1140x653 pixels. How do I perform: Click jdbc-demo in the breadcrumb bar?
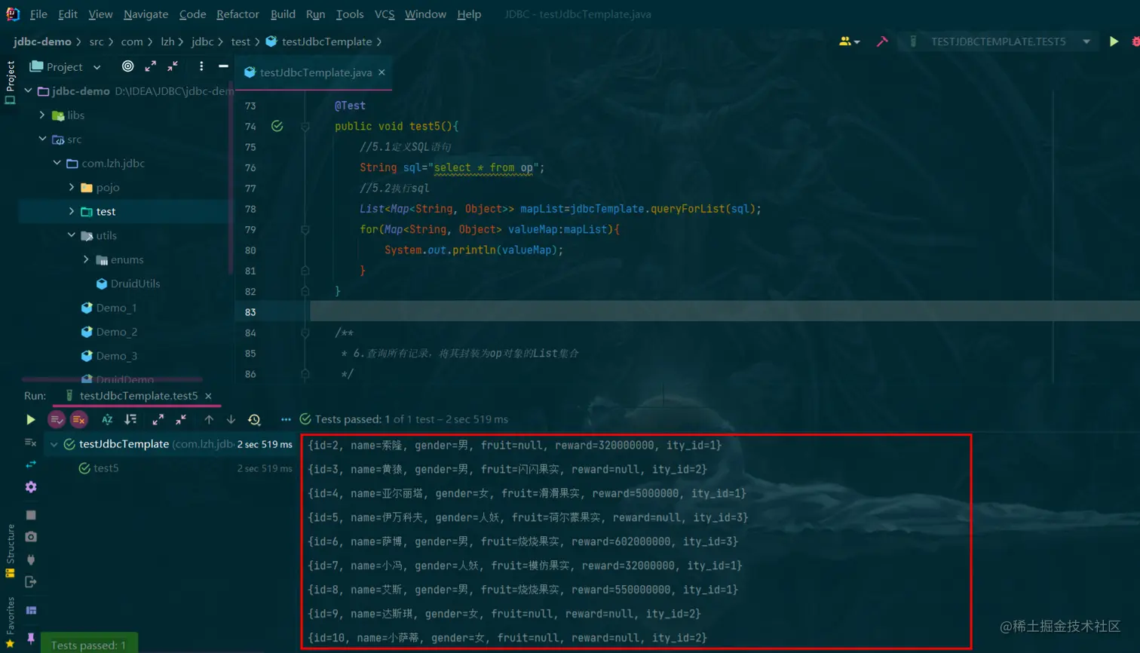42,41
